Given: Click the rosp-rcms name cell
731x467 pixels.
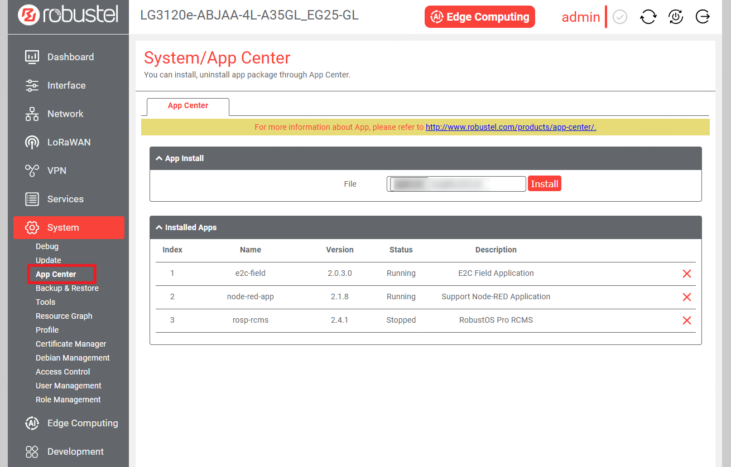Looking at the screenshot, I should click(251, 320).
